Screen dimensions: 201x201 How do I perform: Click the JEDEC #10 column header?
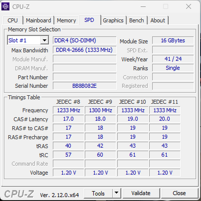tap(132, 102)
